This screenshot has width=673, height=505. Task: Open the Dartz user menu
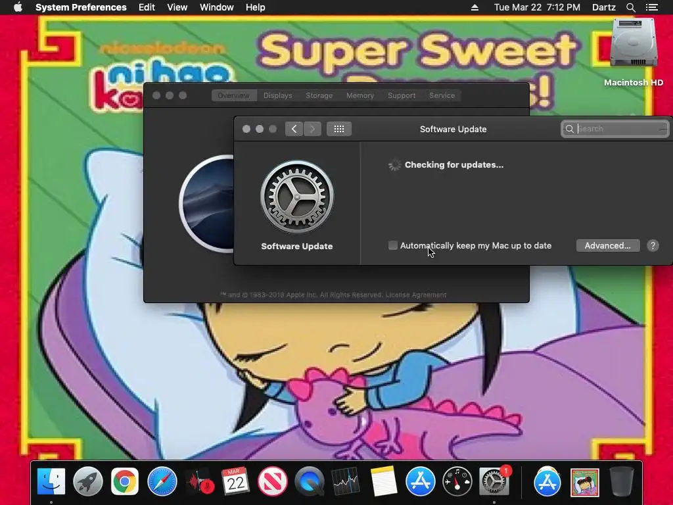coord(603,7)
